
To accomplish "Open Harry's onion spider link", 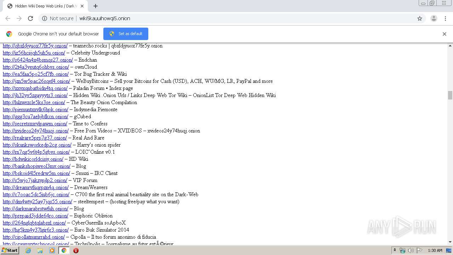I will click(x=37, y=145).
